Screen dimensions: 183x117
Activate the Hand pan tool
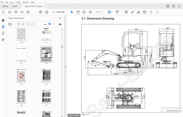coord(78,12)
